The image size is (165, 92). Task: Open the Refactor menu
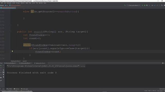pos(23,3)
